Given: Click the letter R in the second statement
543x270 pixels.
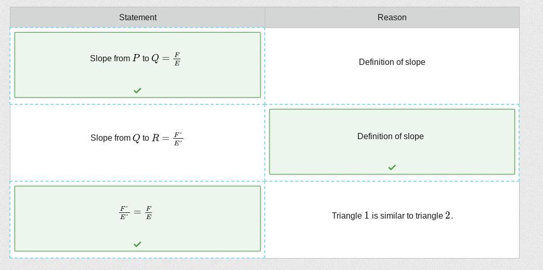Looking at the screenshot, I should (x=156, y=138).
